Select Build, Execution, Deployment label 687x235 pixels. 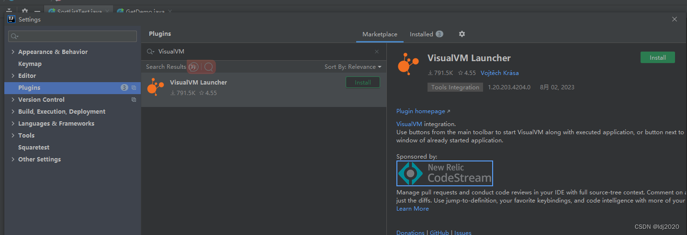pos(62,112)
